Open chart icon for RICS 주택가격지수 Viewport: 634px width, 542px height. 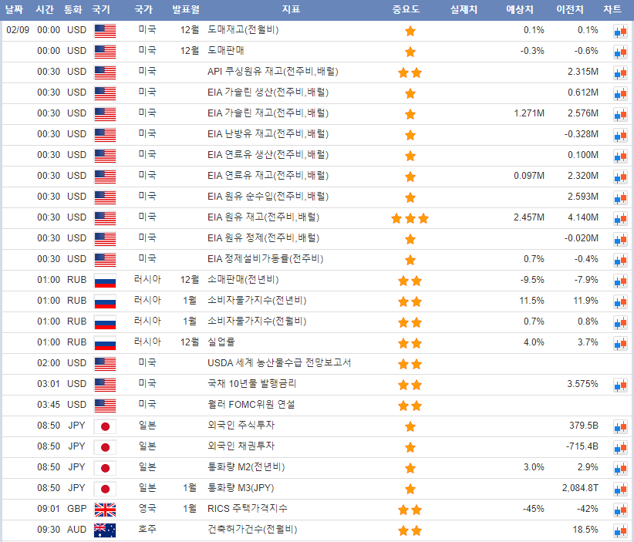tap(620, 510)
